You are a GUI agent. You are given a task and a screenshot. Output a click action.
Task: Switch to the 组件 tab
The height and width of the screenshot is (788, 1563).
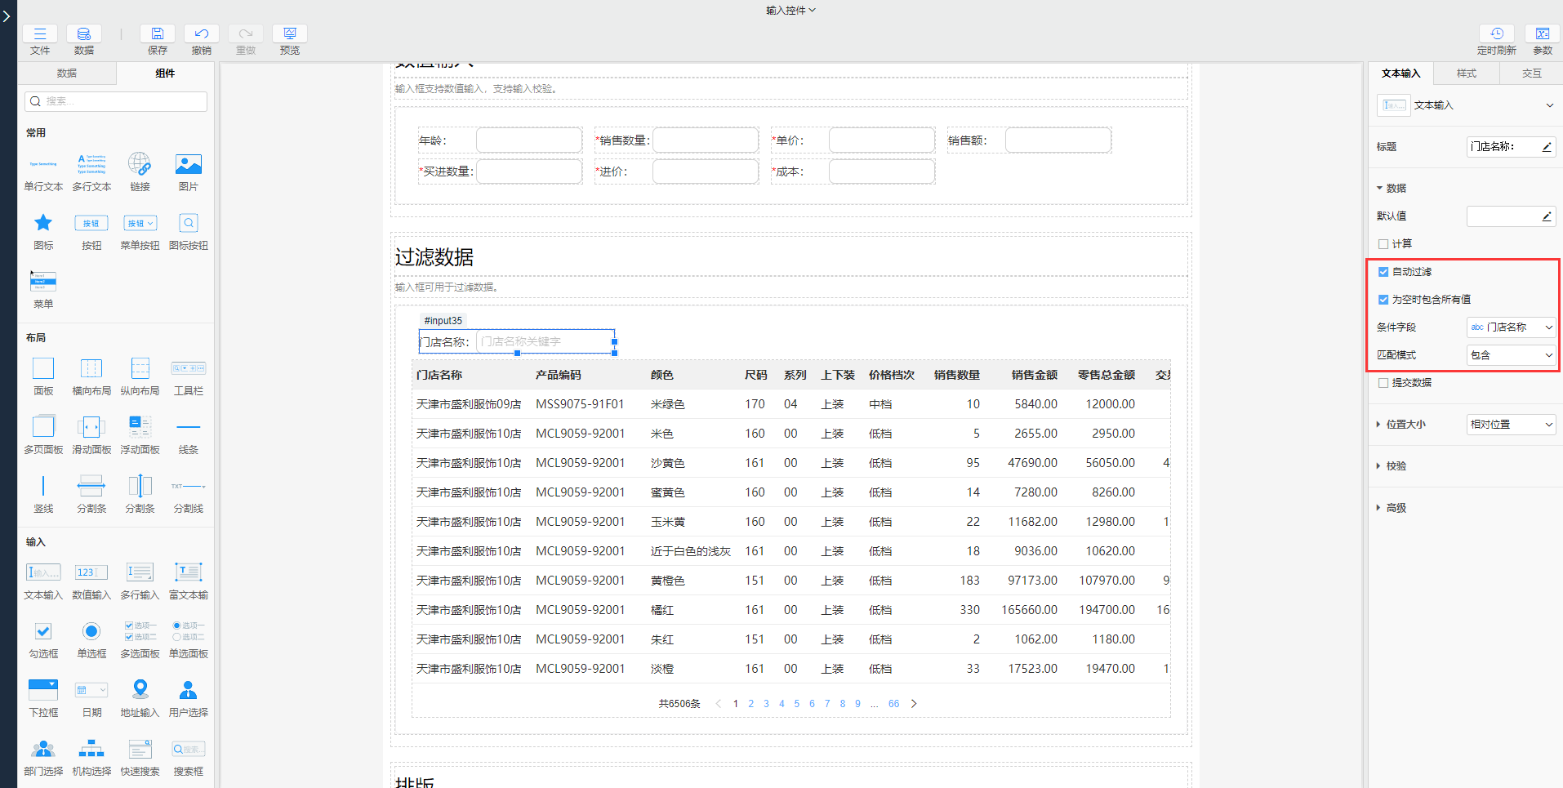[165, 73]
